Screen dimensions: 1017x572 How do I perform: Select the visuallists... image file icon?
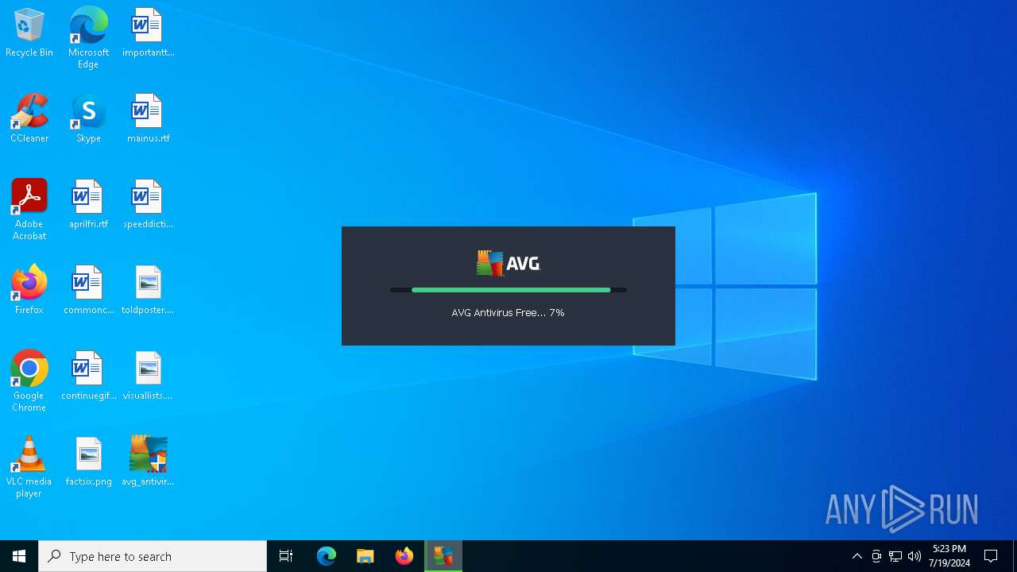(148, 377)
